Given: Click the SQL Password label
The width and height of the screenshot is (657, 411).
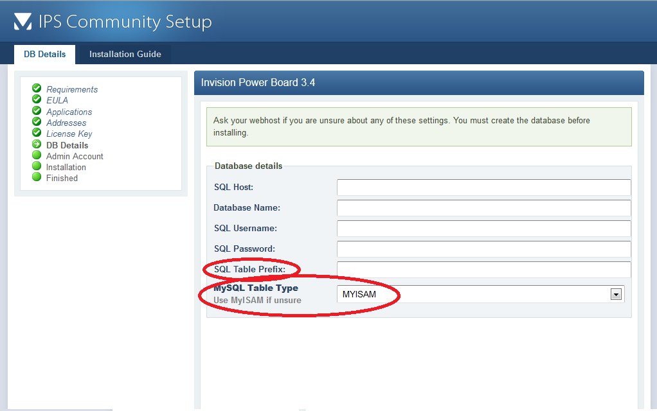Looking at the screenshot, I should [x=244, y=249].
